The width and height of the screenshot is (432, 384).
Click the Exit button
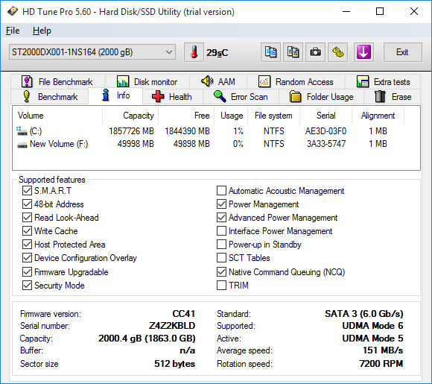pos(402,52)
